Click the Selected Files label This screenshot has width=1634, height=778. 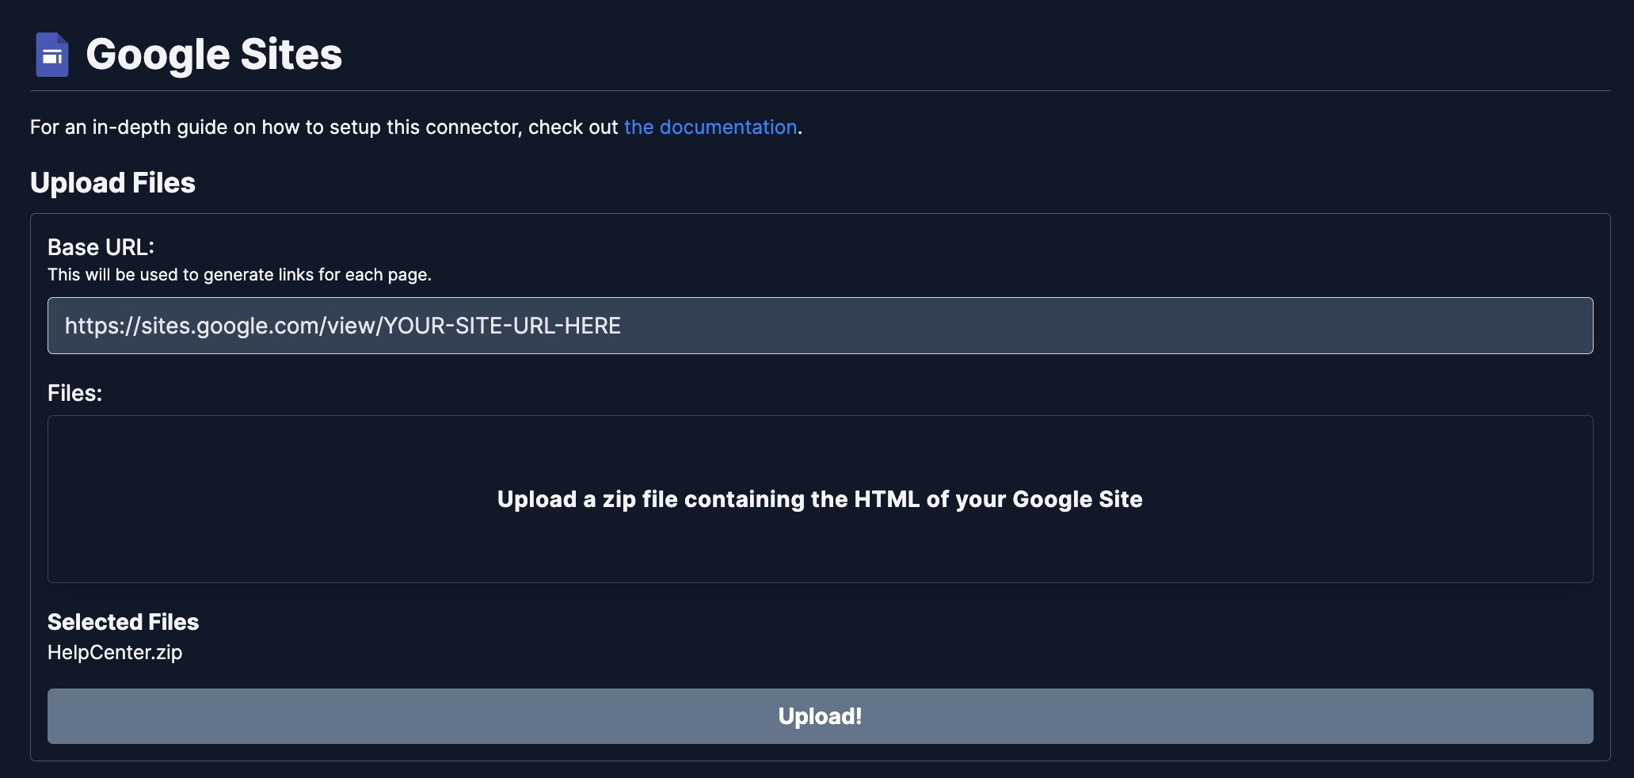[123, 623]
